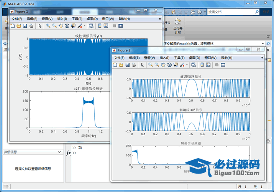Open 文件(F) menu in Figure 1
Image resolution: width=274 pixels, height=192 pixels.
click(17, 19)
